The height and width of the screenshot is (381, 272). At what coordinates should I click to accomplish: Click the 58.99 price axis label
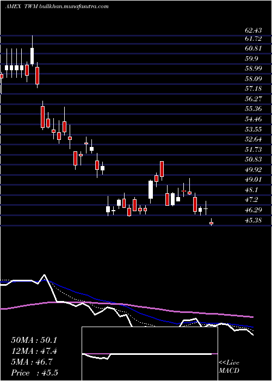pos(254,69)
